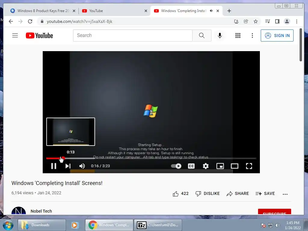Go to the YouTube home logo
The image size is (308, 231).
click(x=39, y=35)
